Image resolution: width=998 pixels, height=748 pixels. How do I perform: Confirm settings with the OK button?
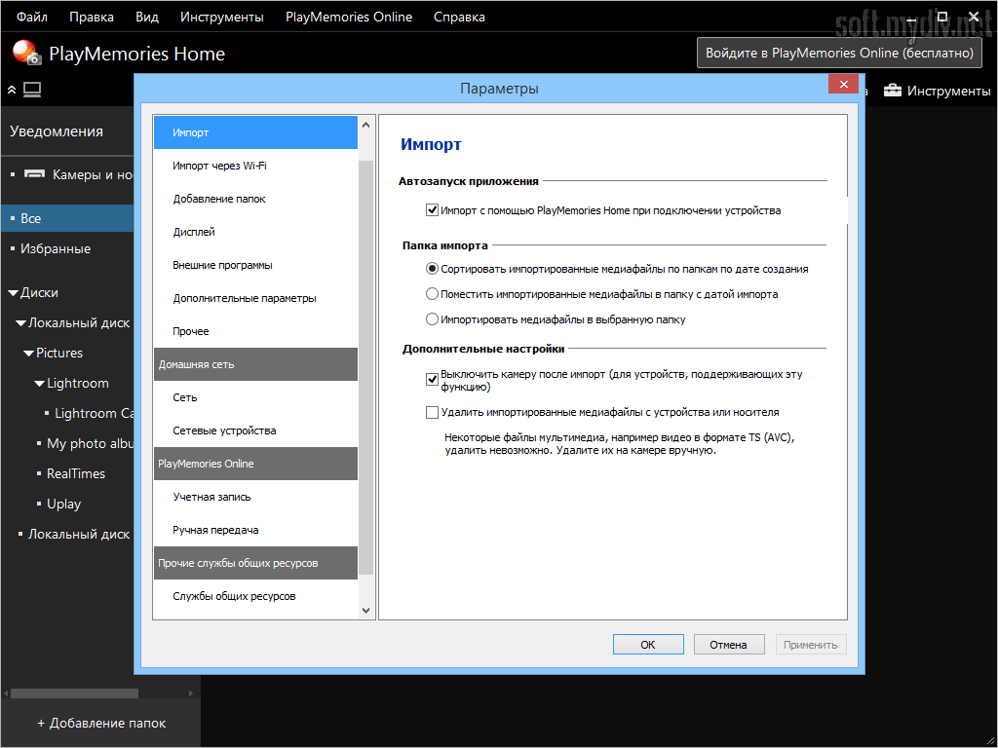pyautogui.click(x=648, y=645)
